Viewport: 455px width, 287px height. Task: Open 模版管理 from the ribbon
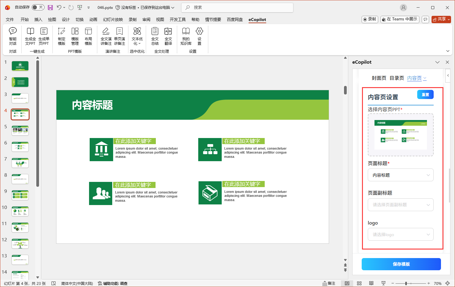coord(75,36)
